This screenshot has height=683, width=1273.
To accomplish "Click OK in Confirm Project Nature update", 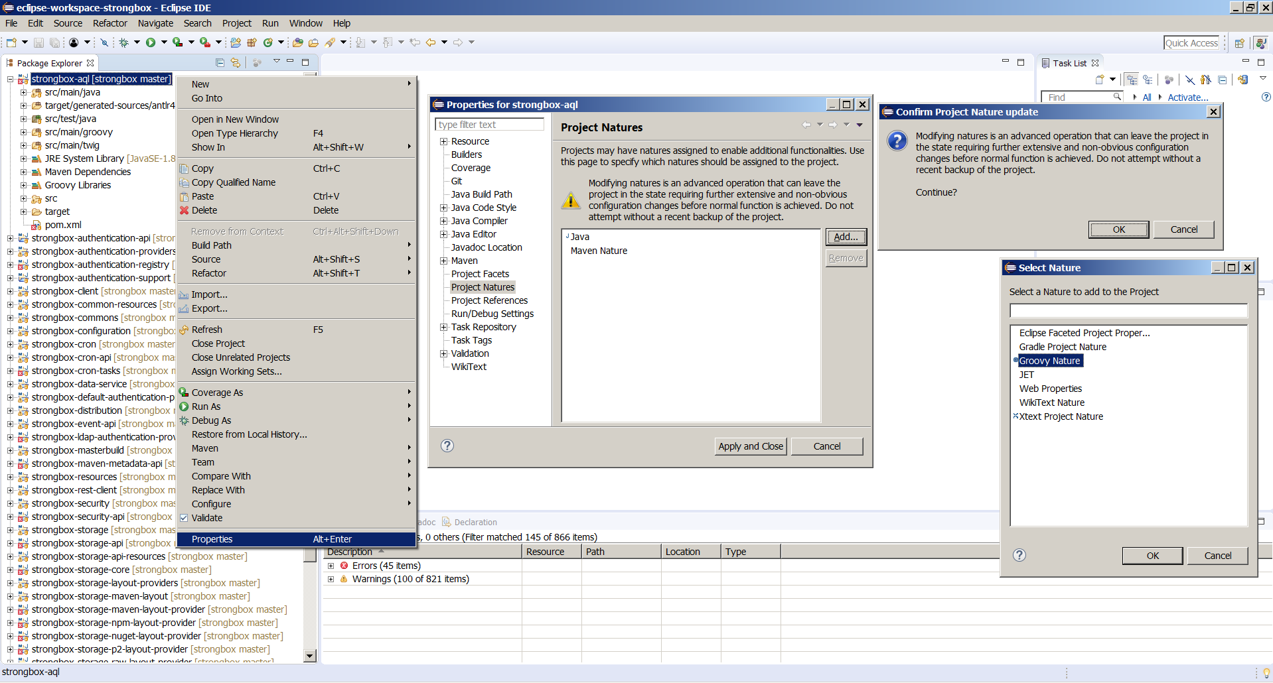I will point(1118,229).
